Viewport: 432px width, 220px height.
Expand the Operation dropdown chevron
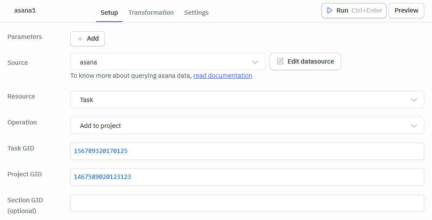414,126
